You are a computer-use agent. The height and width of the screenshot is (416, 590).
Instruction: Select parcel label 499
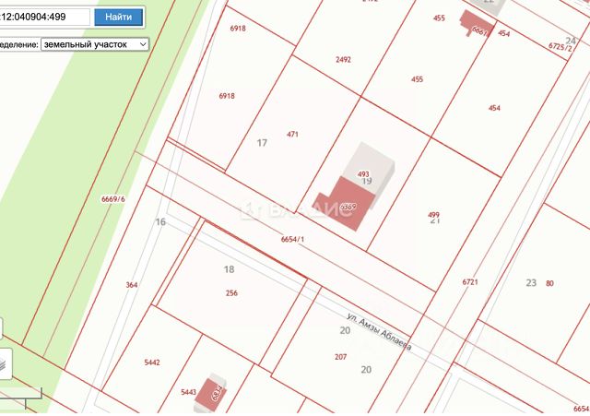pyautogui.click(x=434, y=215)
